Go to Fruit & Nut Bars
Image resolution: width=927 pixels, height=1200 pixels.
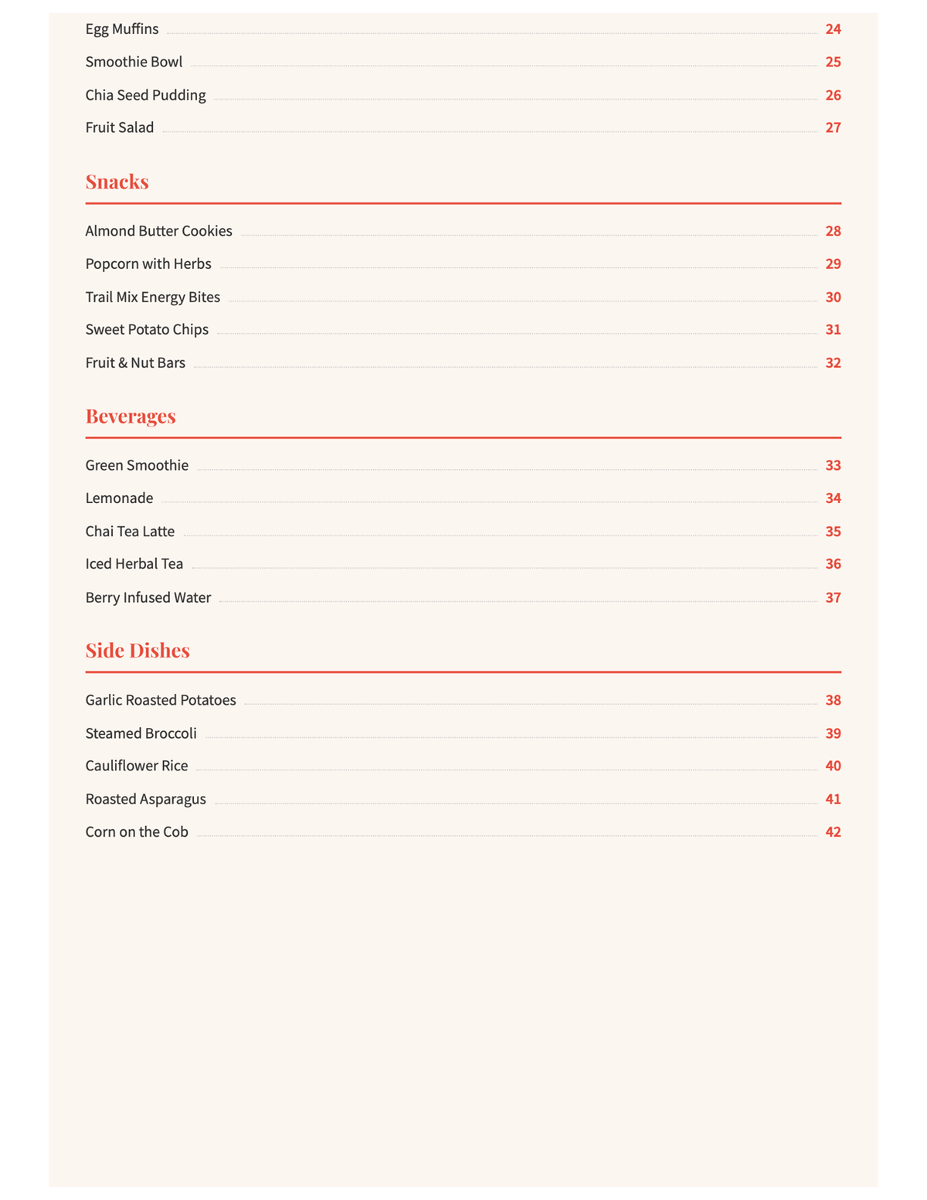(463, 362)
